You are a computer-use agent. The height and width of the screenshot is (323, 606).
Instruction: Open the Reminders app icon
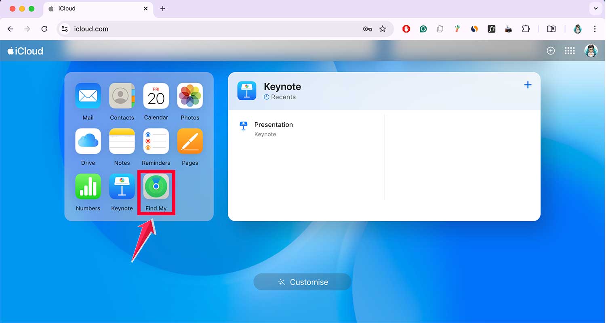156,141
